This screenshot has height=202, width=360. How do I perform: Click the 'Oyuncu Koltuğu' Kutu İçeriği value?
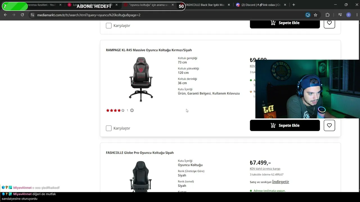(190, 165)
